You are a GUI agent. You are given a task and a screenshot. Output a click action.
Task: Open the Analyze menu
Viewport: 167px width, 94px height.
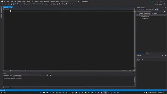tap(37, 1)
